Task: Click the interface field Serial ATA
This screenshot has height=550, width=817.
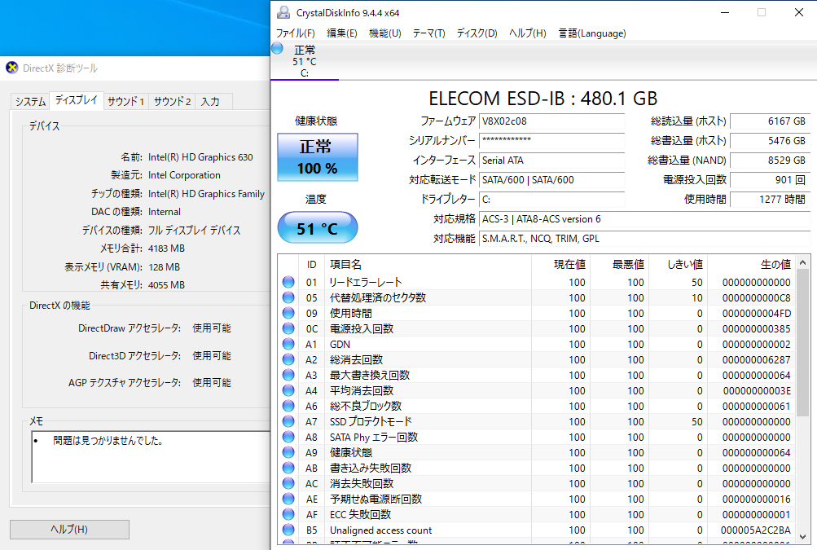Action: 551,161
